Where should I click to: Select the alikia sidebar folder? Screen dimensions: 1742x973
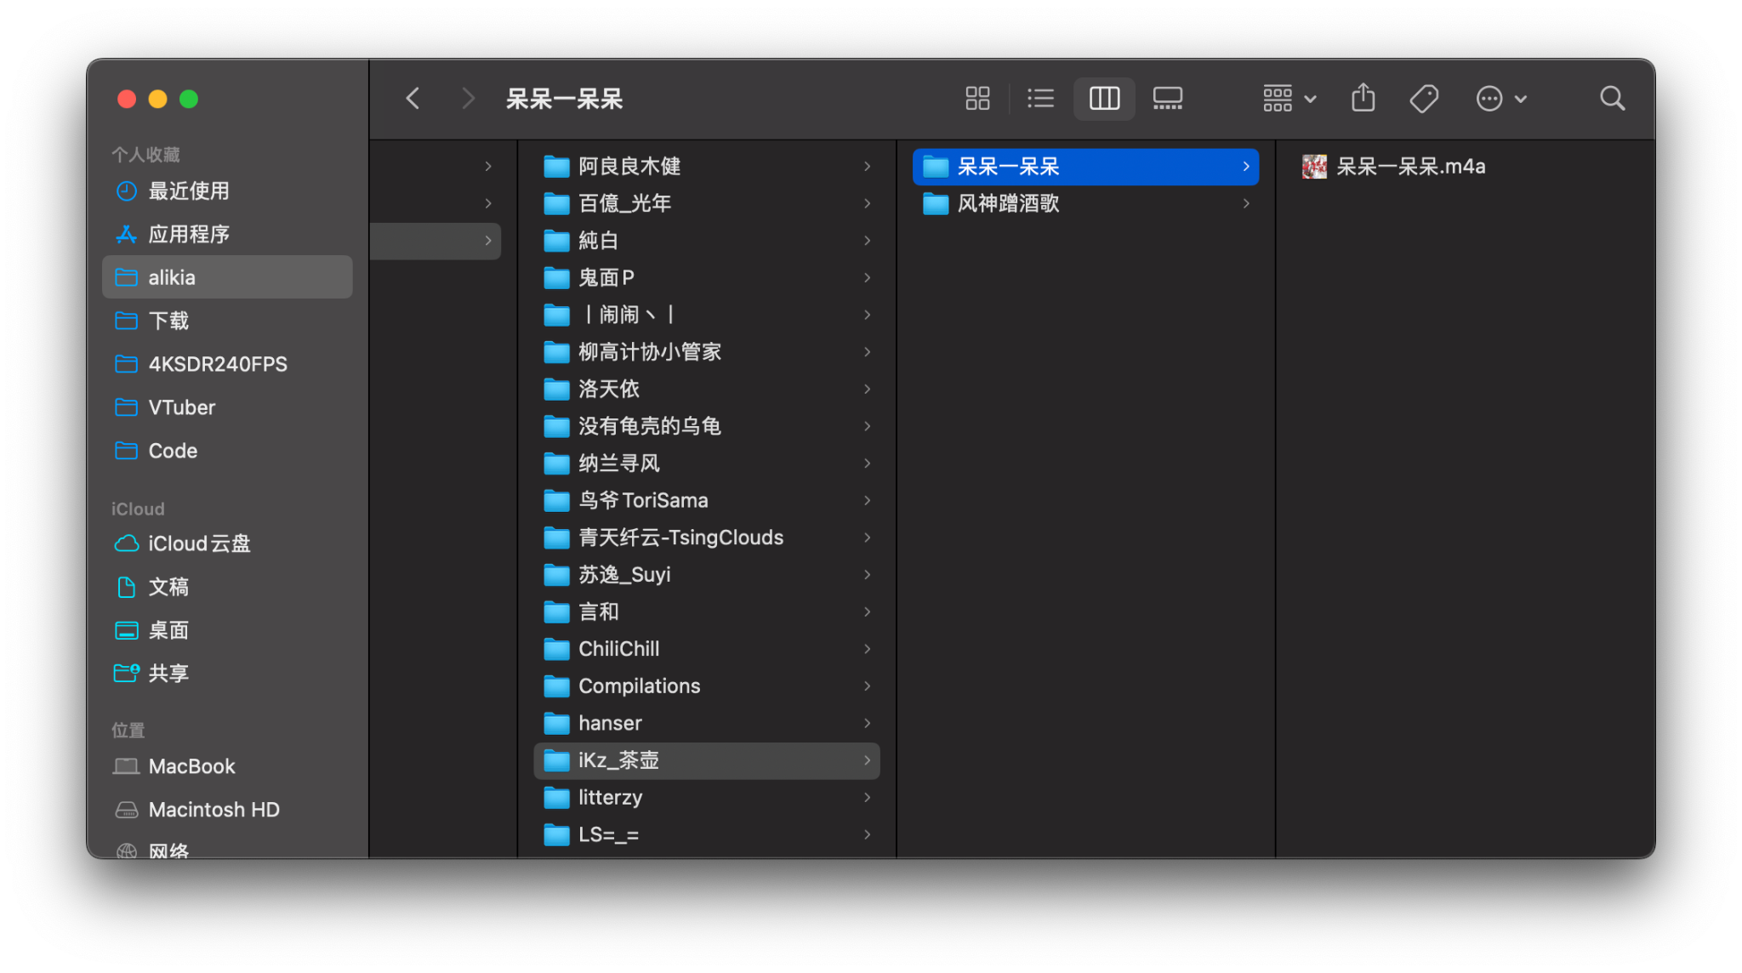172,276
